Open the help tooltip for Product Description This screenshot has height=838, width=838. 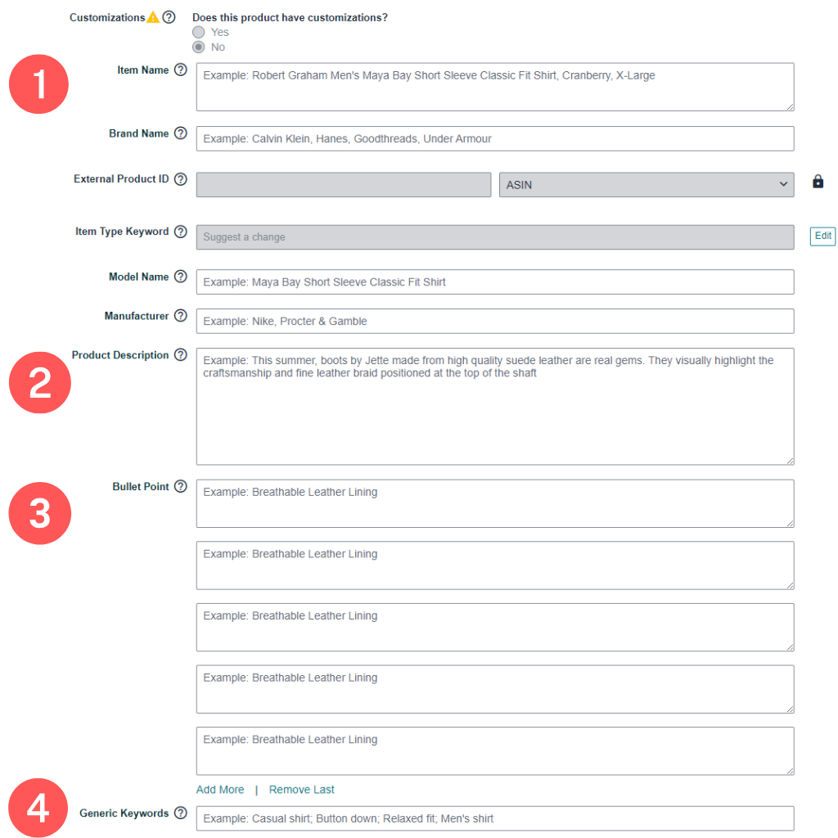(181, 354)
